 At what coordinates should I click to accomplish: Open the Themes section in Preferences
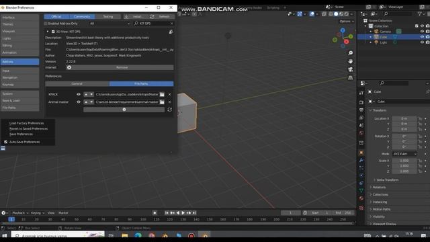(19, 24)
